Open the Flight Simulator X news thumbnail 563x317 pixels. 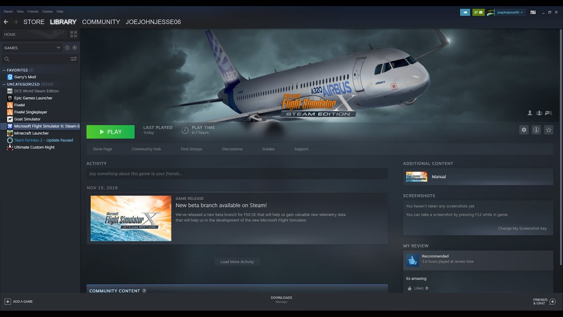131,218
